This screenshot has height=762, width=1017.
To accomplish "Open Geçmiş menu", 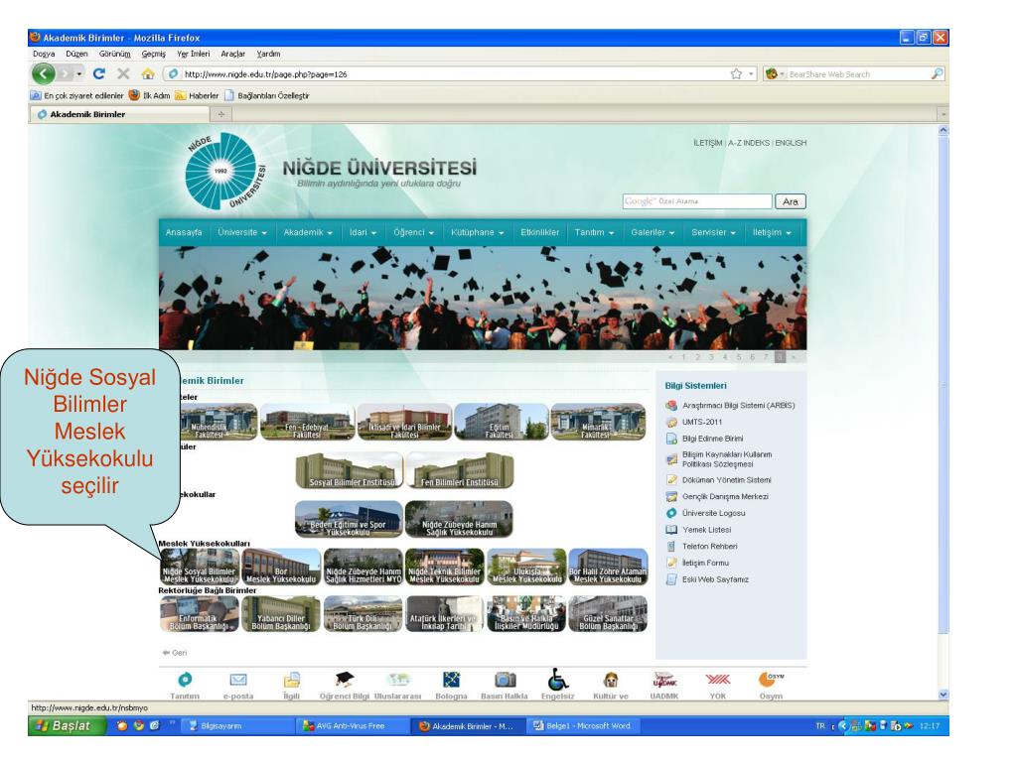I will [154, 54].
